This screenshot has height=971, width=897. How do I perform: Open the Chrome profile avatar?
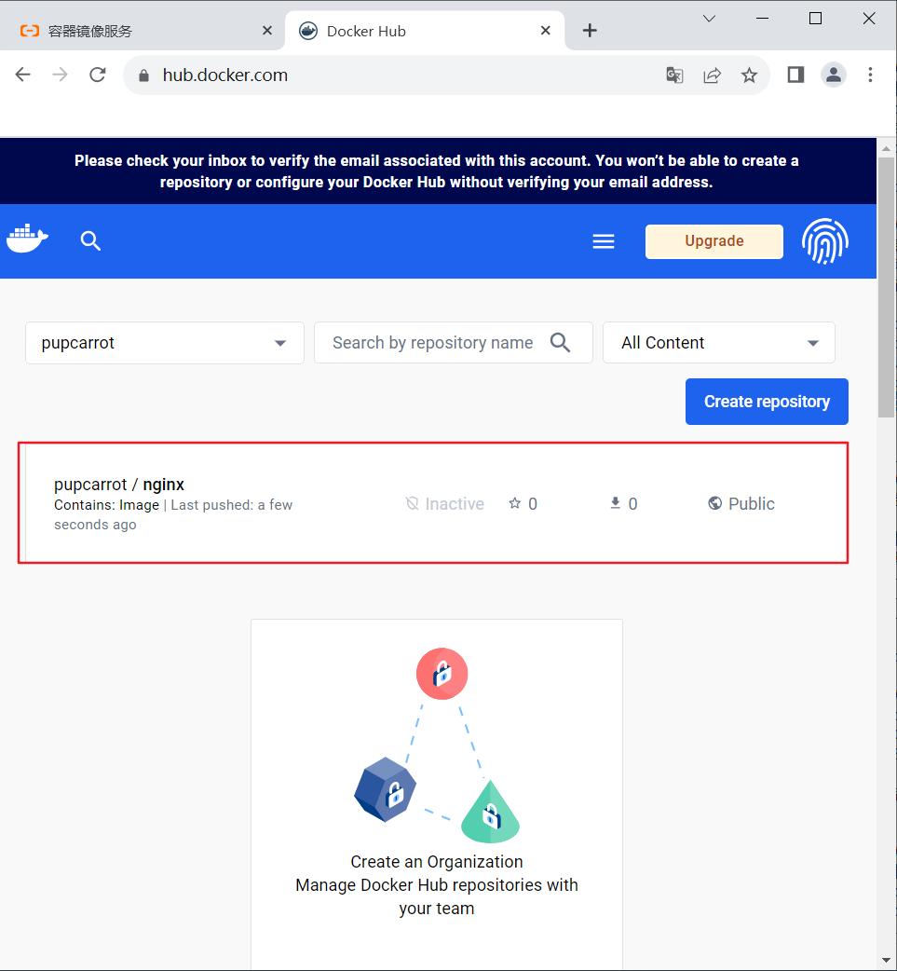pos(834,75)
